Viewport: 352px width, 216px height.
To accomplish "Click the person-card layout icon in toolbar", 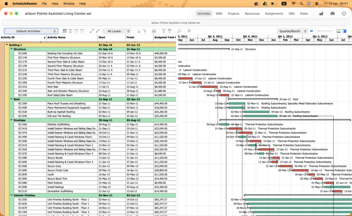I will point(70,31).
